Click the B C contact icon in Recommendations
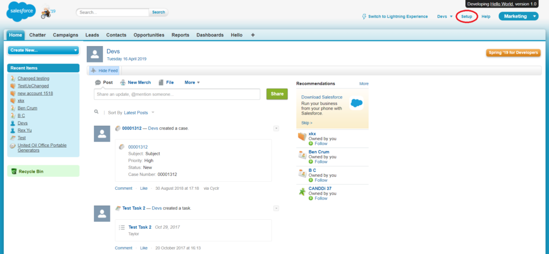Viewport: 549px width, 254px height. pos(302,173)
